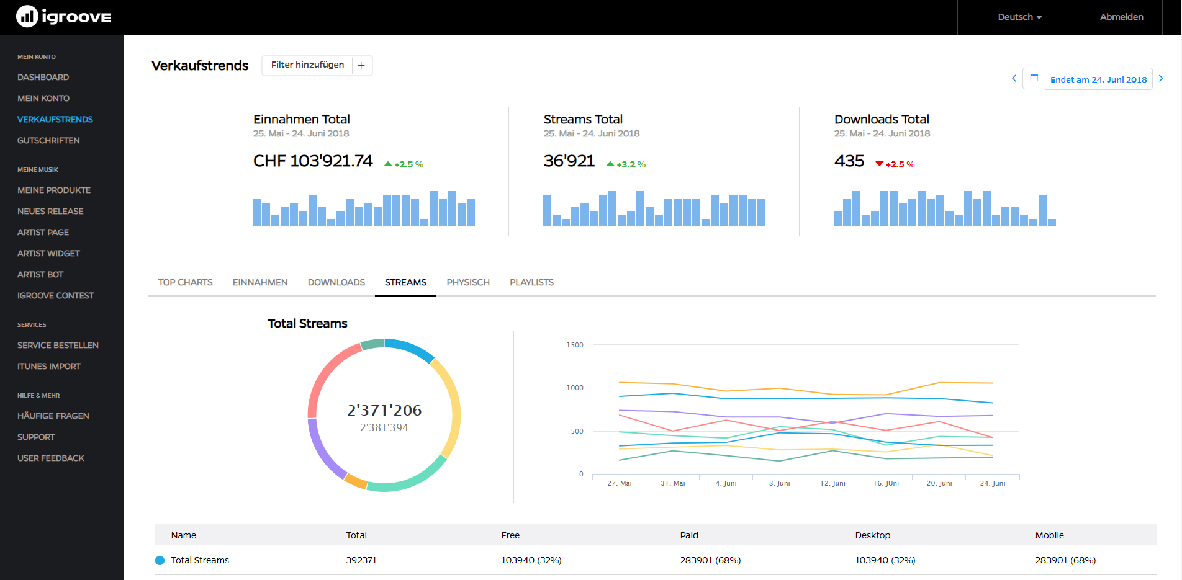
Task: Click the green up arrow beside Einnahmen
Action: [x=388, y=164]
